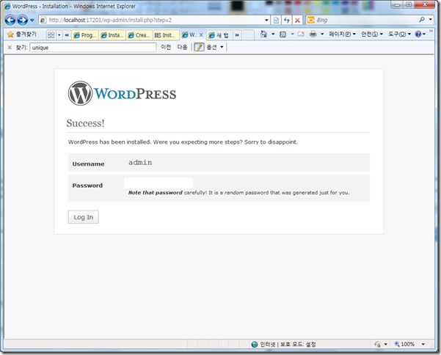
Task: Open the zoom level dropdown arrow
Action: click(423, 344)
